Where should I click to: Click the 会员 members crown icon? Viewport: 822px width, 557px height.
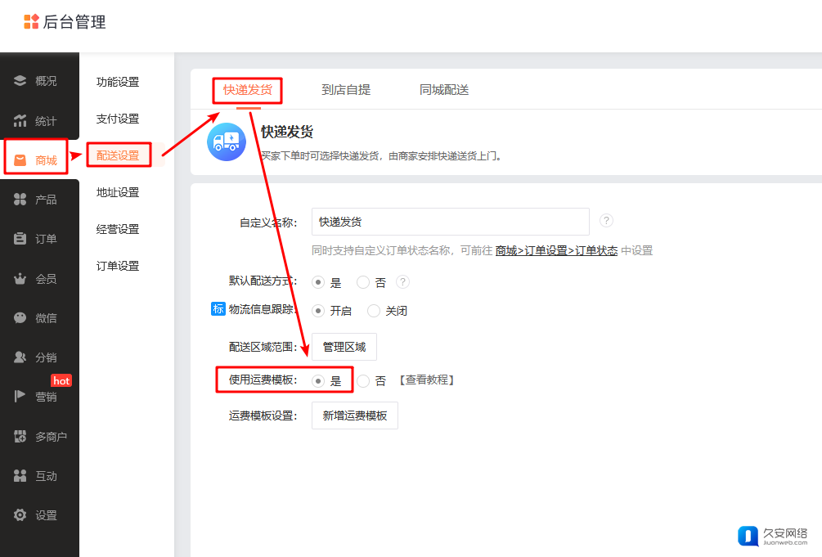[20, 279]
